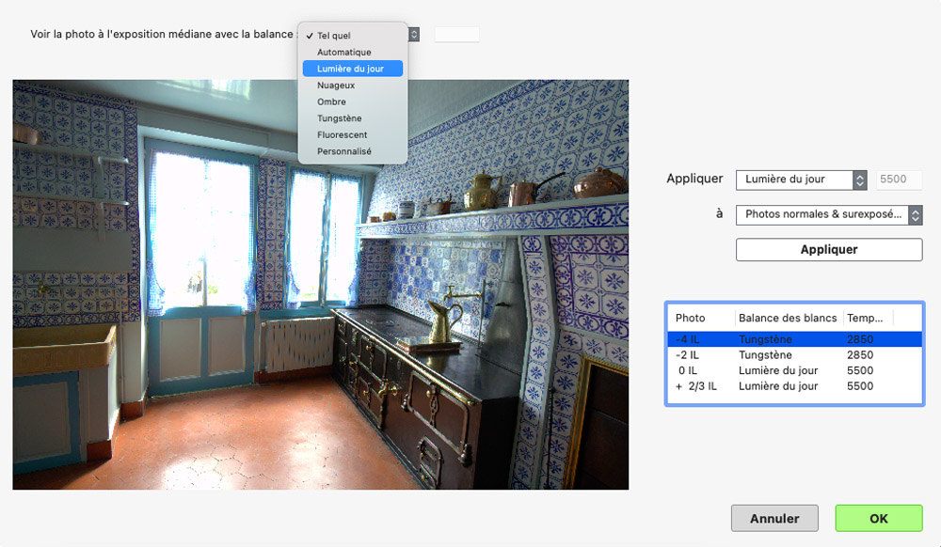Choose 'Ombre' white balance preset
This screenshot has height=547, width=941.
click(331, 102)
